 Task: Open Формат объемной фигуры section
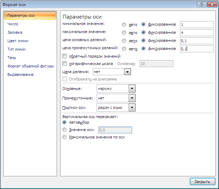click(x=31, y=66)
